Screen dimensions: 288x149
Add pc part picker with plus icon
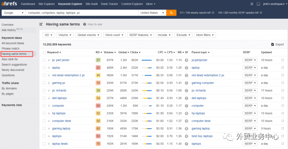49,60
